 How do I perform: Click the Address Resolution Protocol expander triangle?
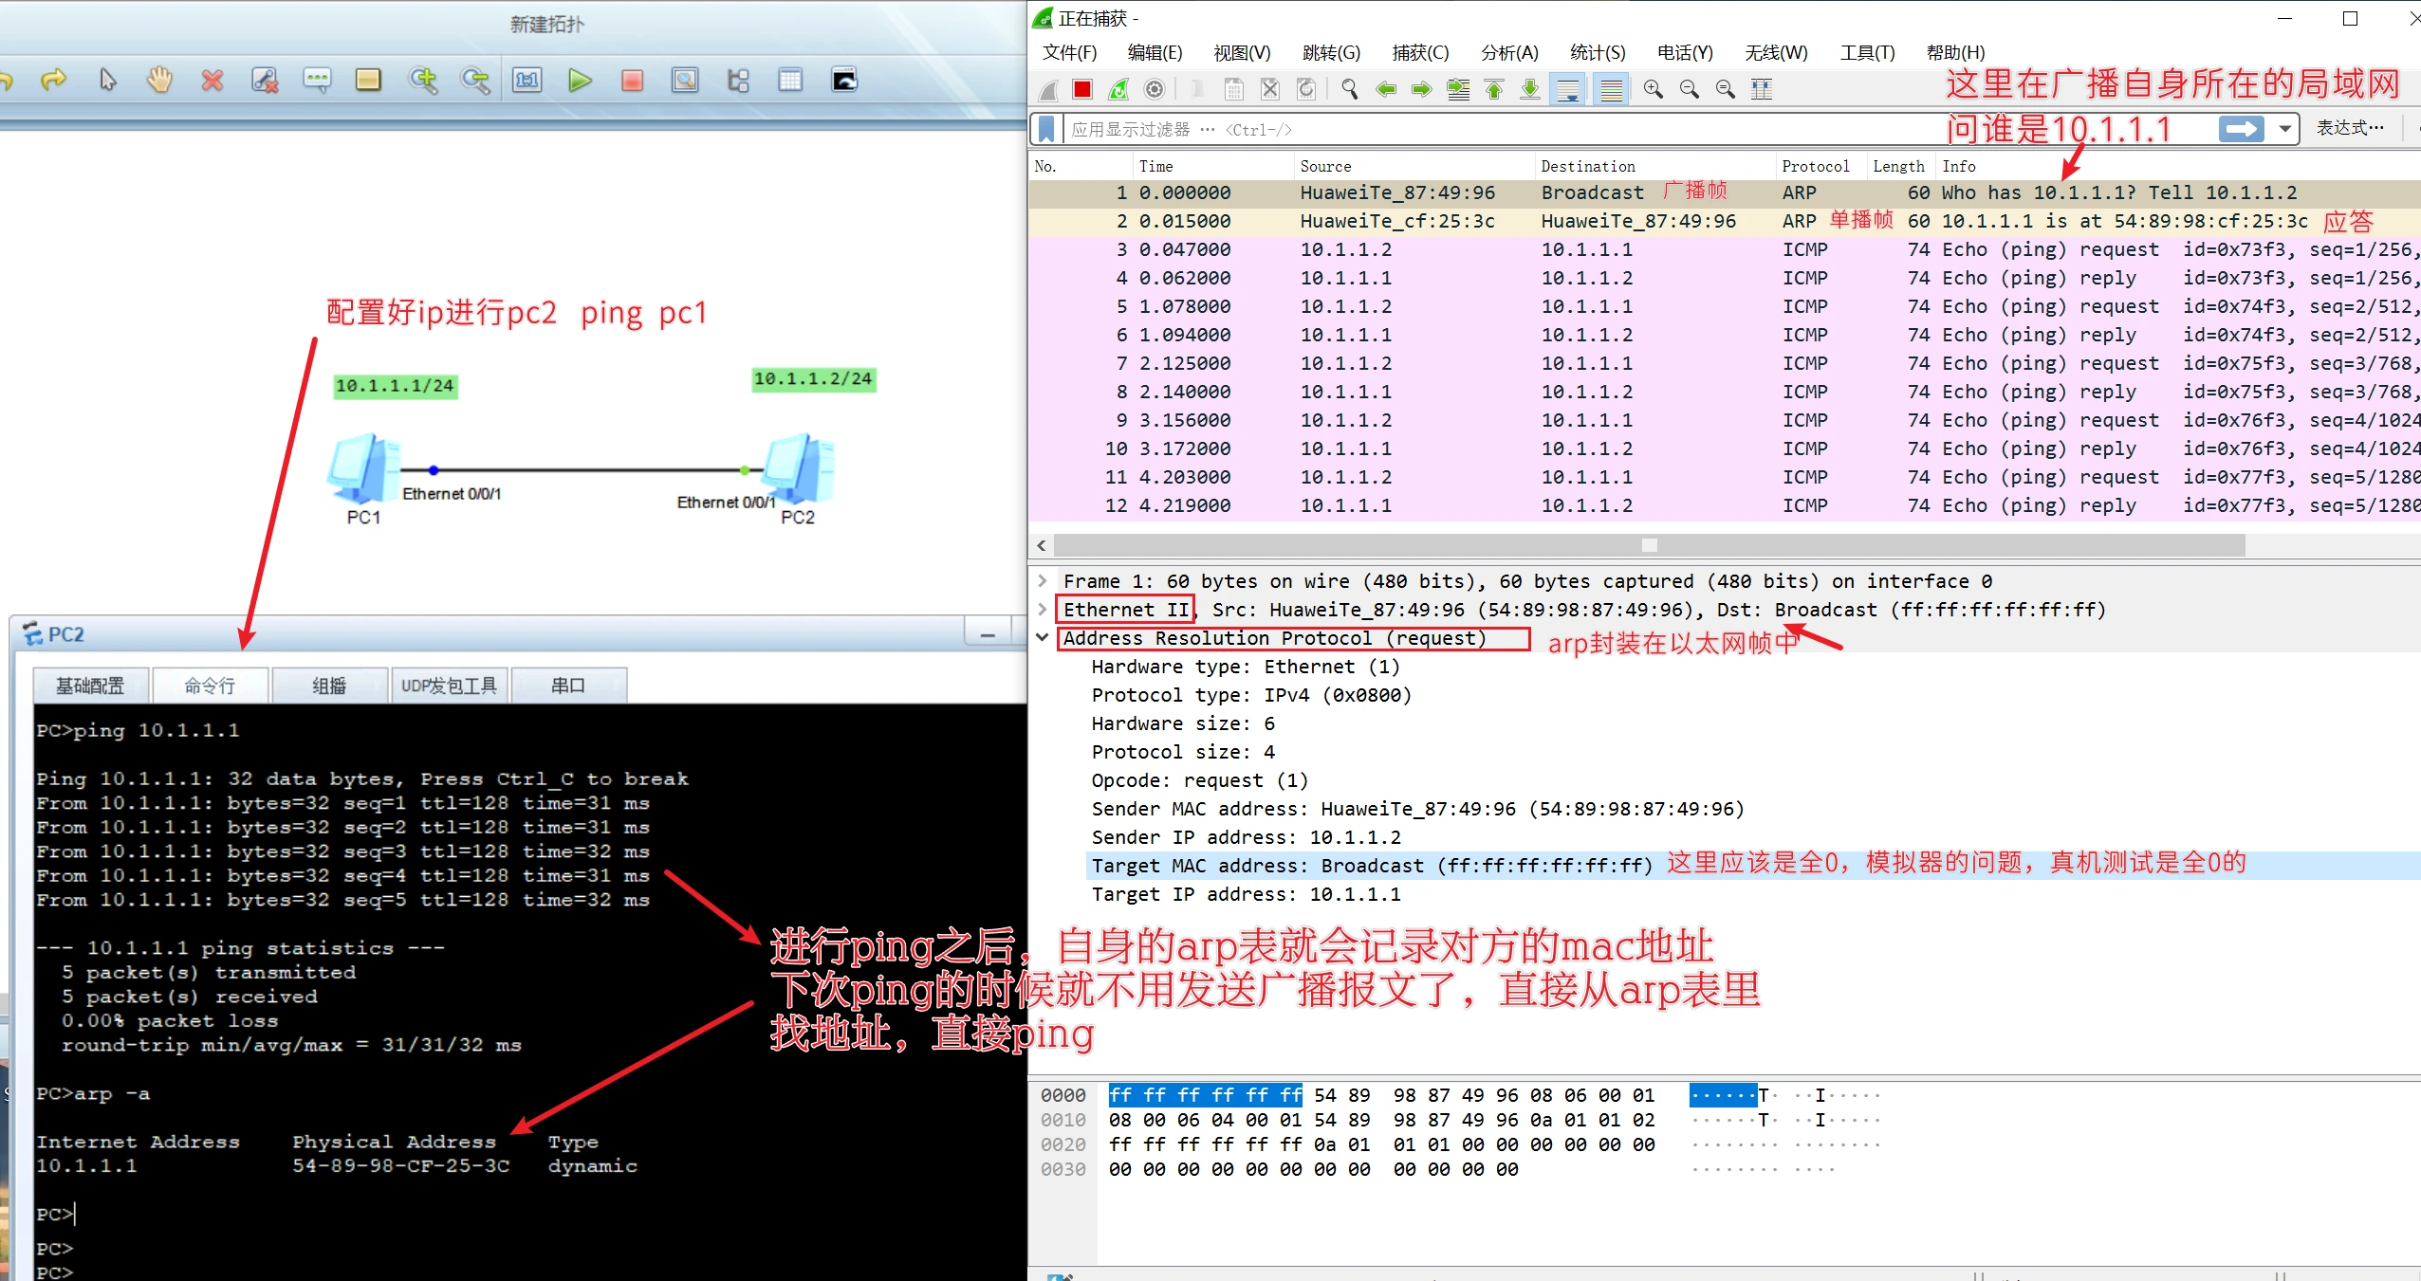(x=1050, y=637)
